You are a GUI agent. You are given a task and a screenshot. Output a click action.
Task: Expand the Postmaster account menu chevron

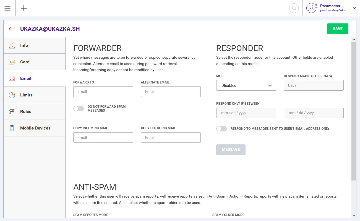354,8
